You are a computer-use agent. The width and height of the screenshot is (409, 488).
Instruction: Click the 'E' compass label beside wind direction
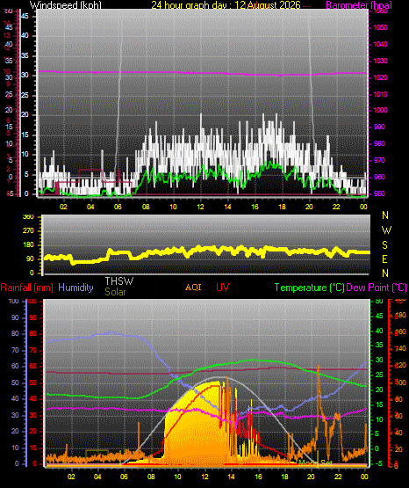(384, 259)
